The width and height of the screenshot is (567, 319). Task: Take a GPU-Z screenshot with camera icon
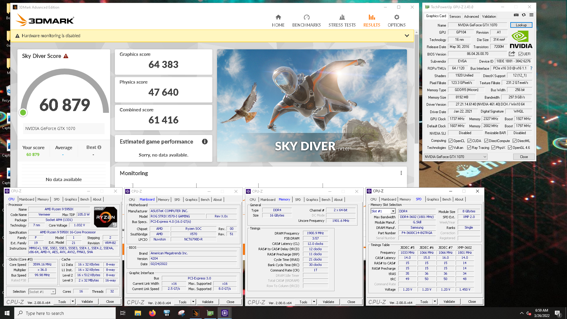516,15
